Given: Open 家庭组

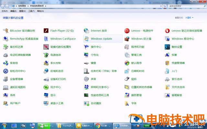Looking at the screenshot, I should point(11,63).
